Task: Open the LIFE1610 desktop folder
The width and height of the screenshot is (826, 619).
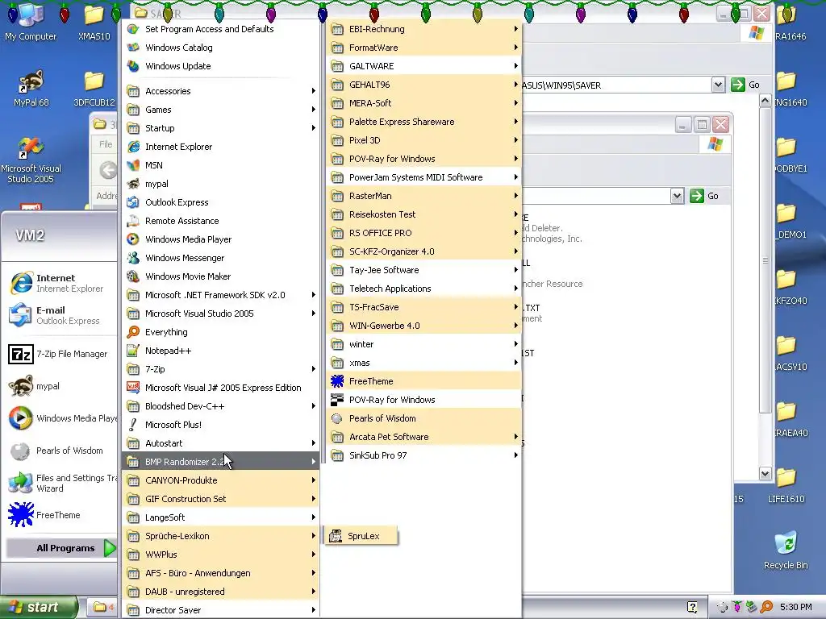Action: click(x=786, y=484)
